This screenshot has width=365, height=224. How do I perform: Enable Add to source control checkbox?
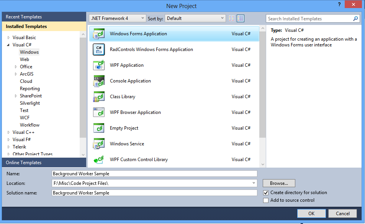tap(266, 201)
